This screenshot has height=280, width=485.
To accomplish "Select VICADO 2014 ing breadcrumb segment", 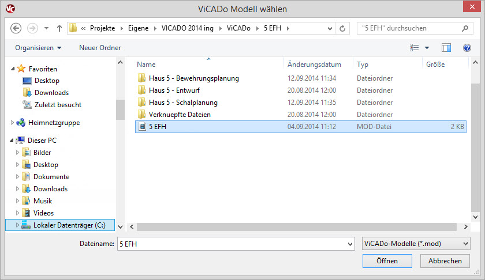I will 188,28.
